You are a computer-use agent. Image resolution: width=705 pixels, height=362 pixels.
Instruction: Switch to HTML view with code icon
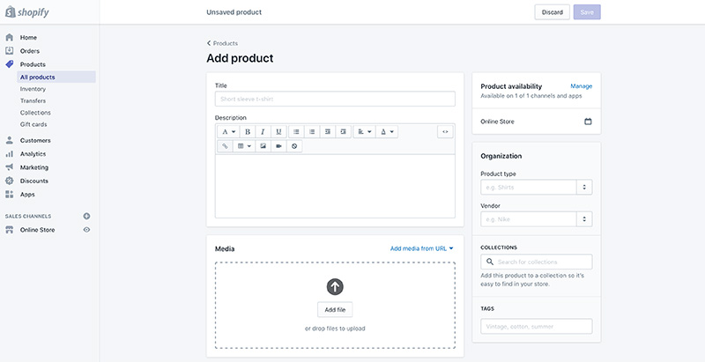tap(445, 131)
